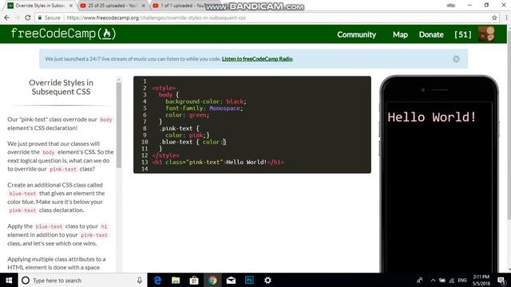Bookmark this page with the star icon
The image size is (511, 287).
(x=494, y=18)
